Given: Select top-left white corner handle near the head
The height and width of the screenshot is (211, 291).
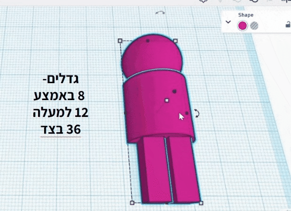Looking at the screenshot, I should point(120,40).
